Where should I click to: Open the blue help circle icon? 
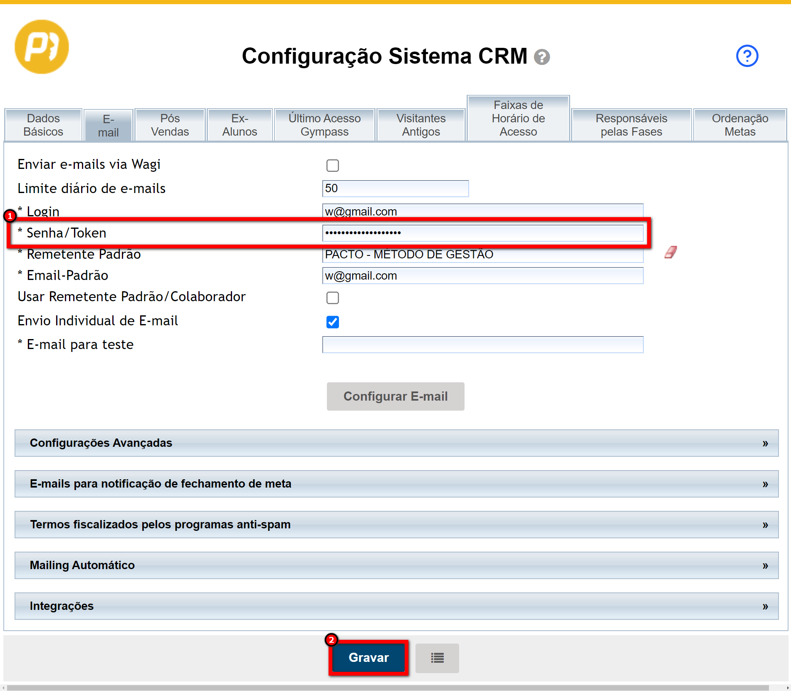click(x=747, y=56)
